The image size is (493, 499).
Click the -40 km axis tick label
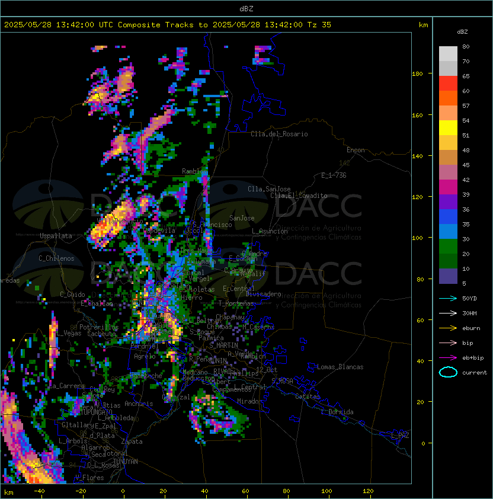[39, 491]
